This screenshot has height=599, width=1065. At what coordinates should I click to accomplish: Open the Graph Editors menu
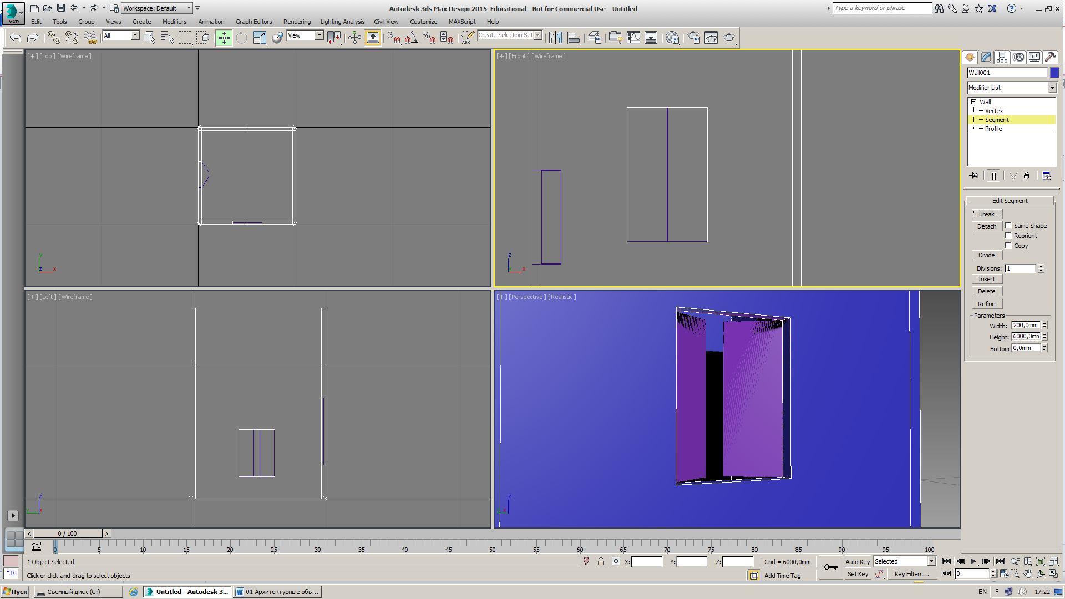254,21
